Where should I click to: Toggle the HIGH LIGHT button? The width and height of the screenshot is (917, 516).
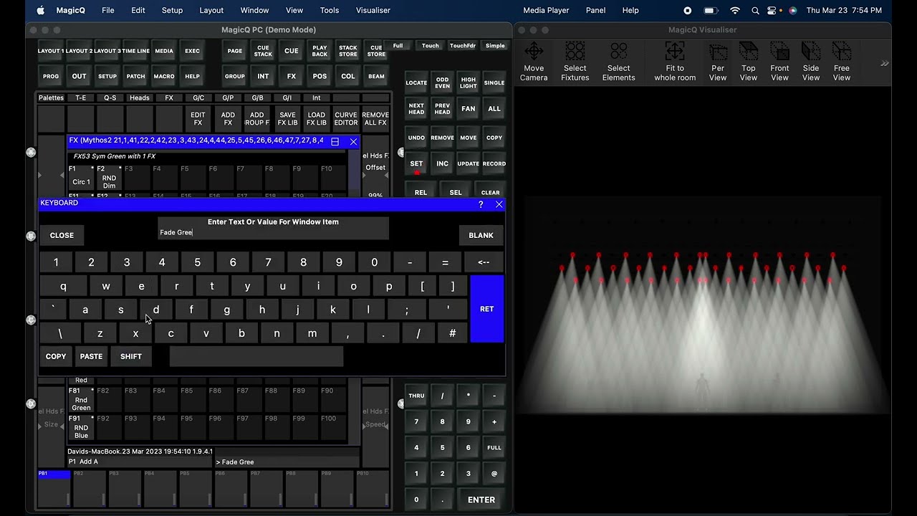tap(468, 82)
